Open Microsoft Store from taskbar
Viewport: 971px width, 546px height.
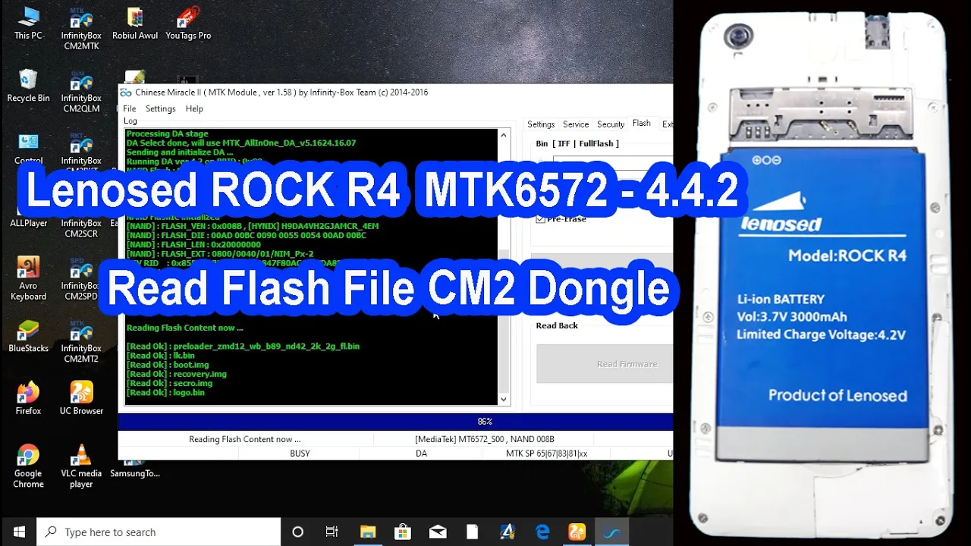(x=403, y=532)
